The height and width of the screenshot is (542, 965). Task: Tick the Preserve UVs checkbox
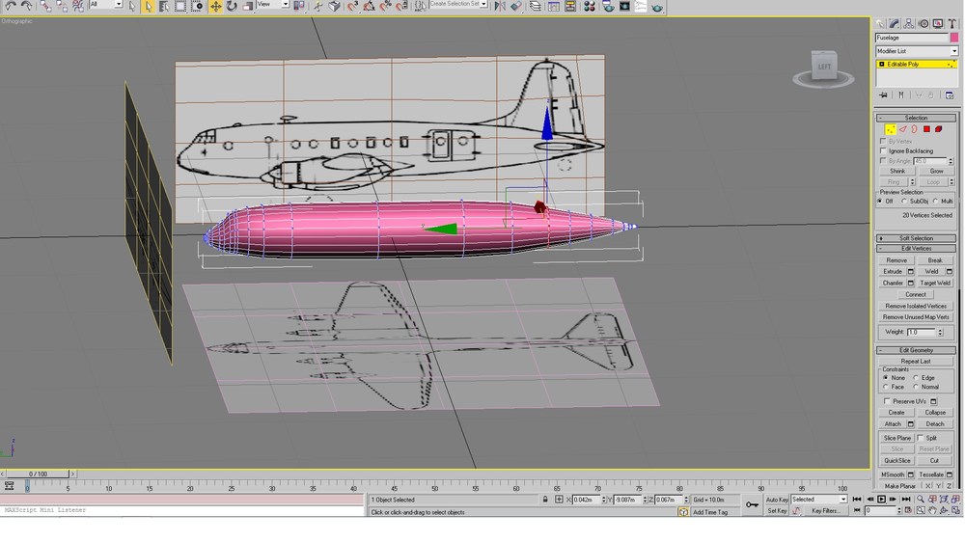(x=887, y=401)
